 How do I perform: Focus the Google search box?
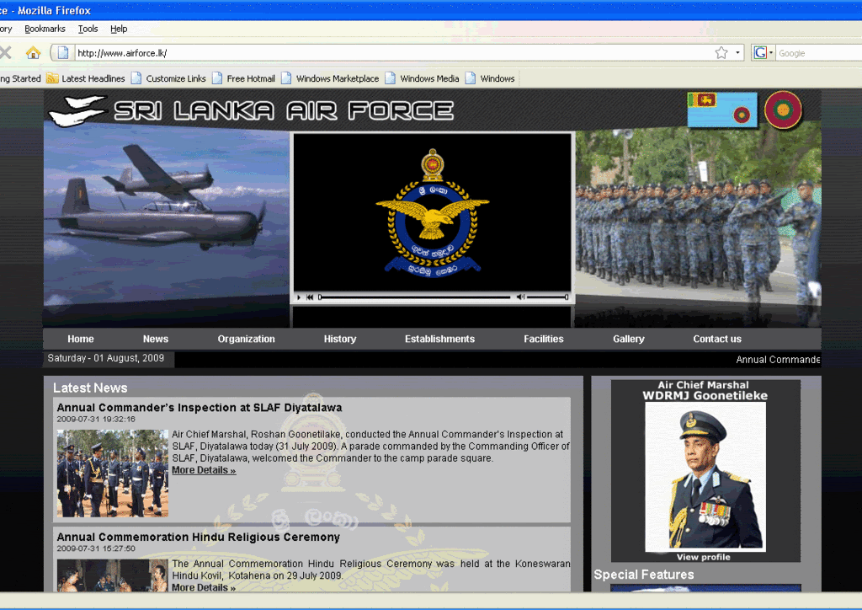[819, 53]
